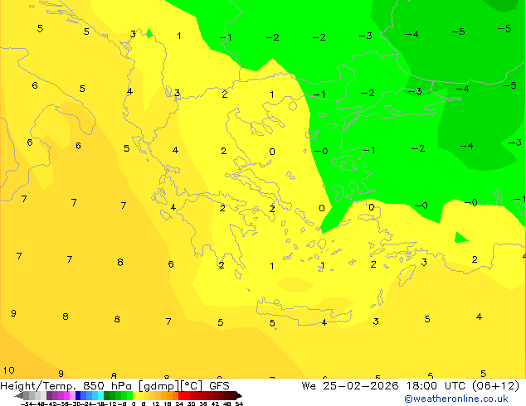Click the '[°C]' unit label
This screenshot has width=526, height=406.
click(192, 386)
